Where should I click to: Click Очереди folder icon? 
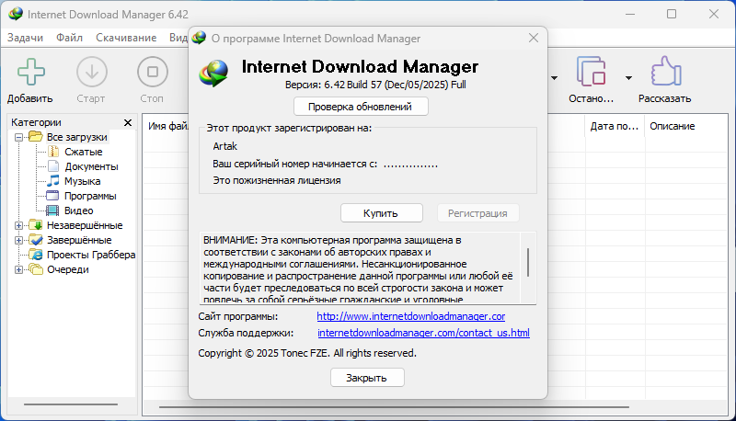[x=36, y=269]
